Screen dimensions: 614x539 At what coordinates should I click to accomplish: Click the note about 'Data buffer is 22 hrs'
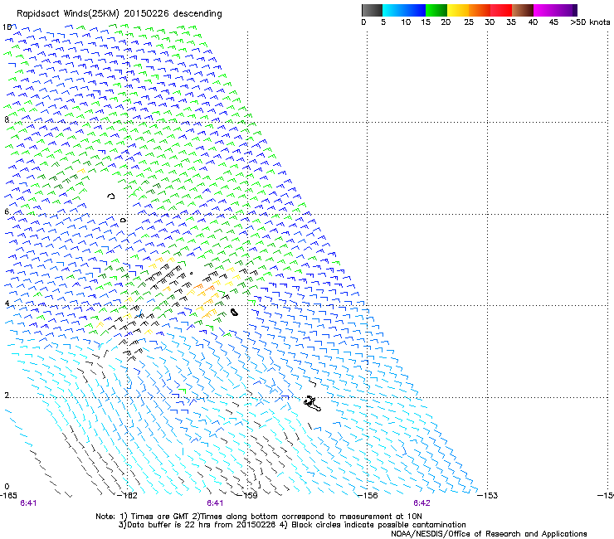292,525
